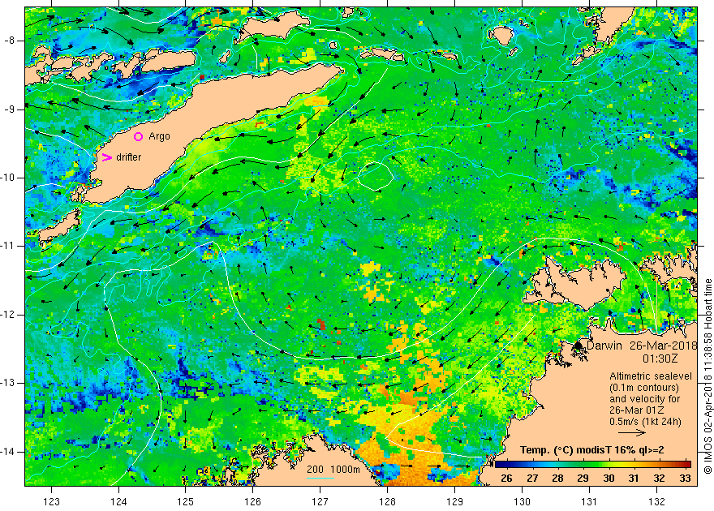Click colorbar label '28'
Screen dimensions: 714x511
point(558,479)
